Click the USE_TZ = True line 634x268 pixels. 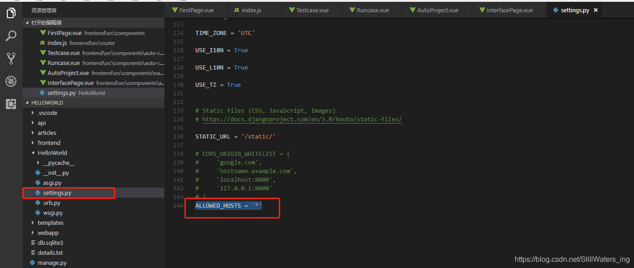click(x=218, y=84)
